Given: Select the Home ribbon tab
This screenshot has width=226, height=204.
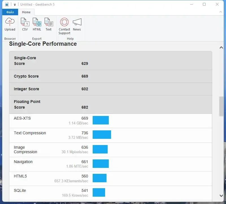Looking at the screenshot, I should point(26,12).
